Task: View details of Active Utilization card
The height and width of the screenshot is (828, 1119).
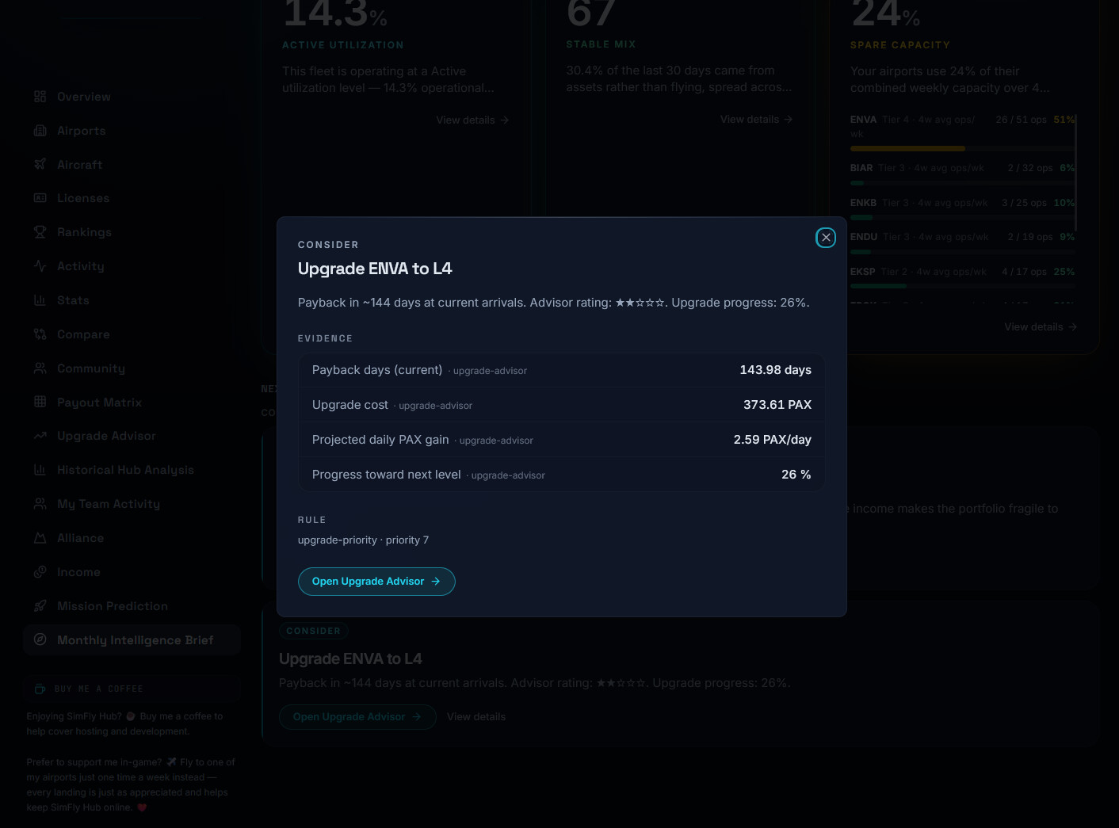Action: 472,120
